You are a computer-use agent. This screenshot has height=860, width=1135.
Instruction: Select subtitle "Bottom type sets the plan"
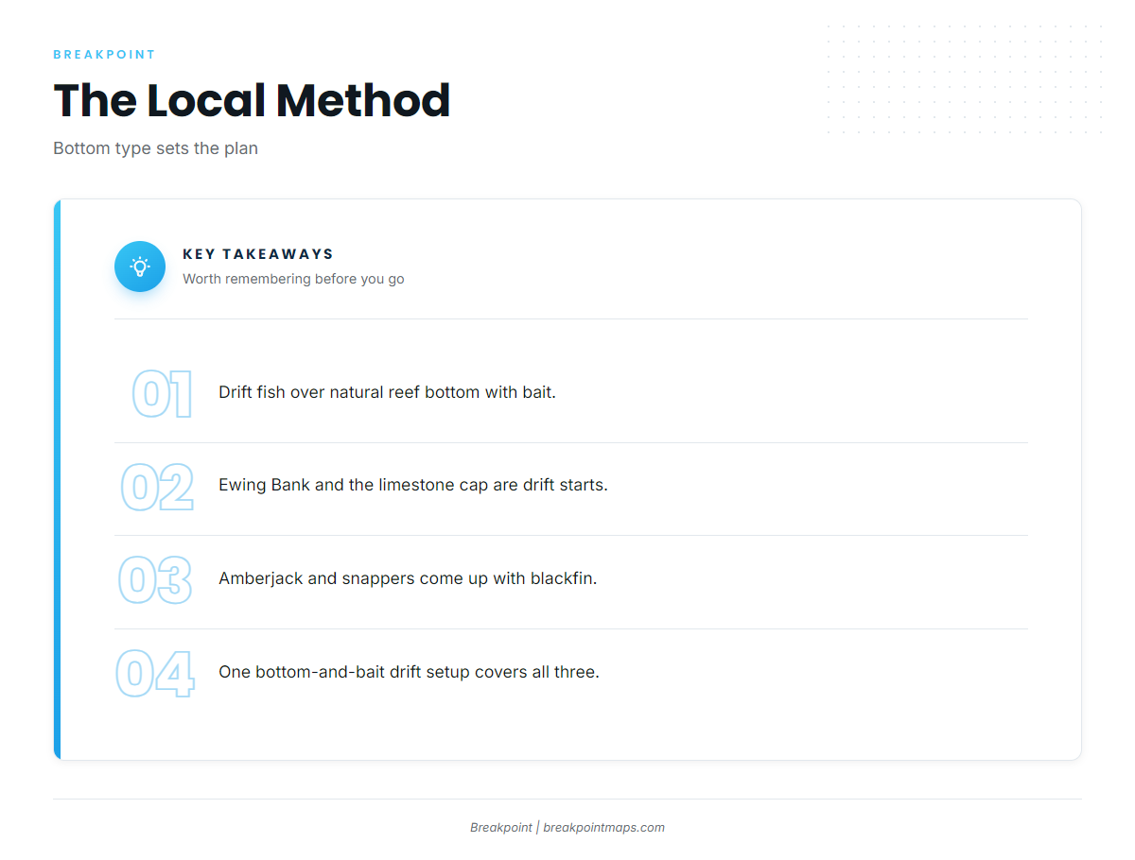tap(155, 148)
